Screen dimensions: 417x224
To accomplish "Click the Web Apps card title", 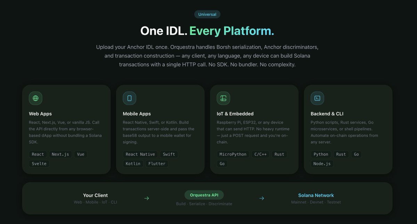I will coord(40,114).
